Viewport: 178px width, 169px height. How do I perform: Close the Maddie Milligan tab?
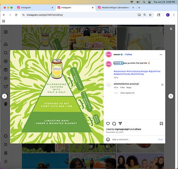[x=133, y=7]
